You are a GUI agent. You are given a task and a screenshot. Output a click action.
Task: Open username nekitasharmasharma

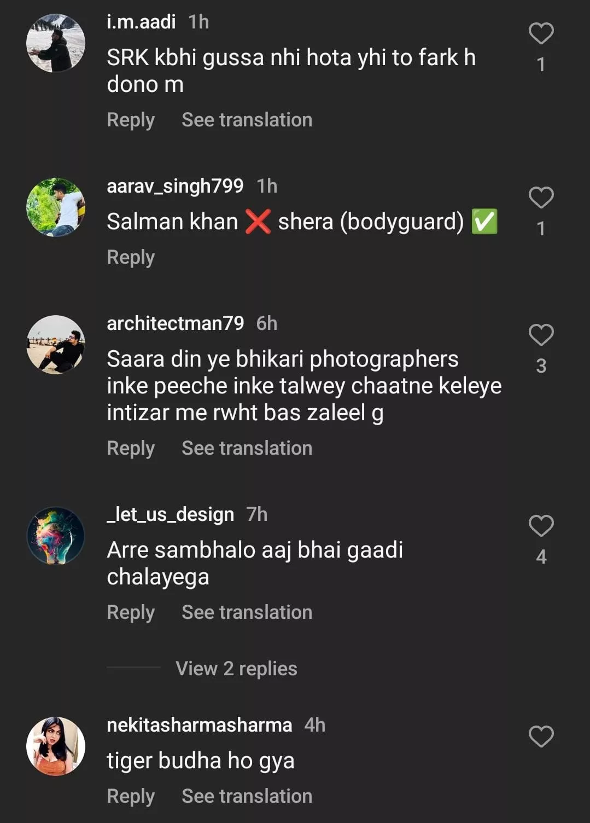click(199, 725)
